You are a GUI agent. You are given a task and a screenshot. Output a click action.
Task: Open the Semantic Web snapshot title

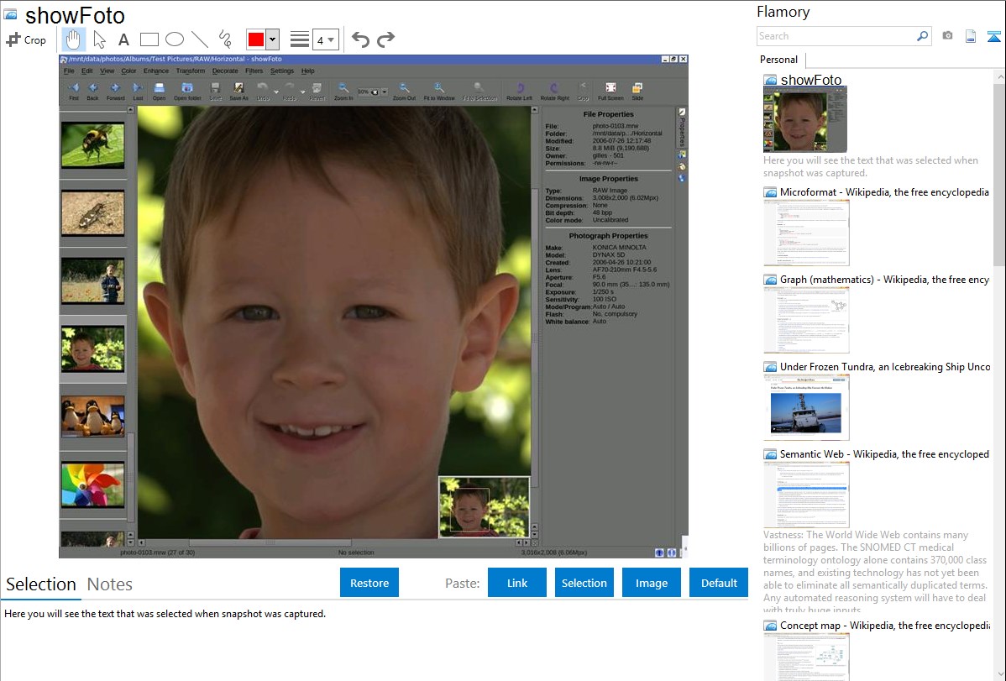click(884, 453)
